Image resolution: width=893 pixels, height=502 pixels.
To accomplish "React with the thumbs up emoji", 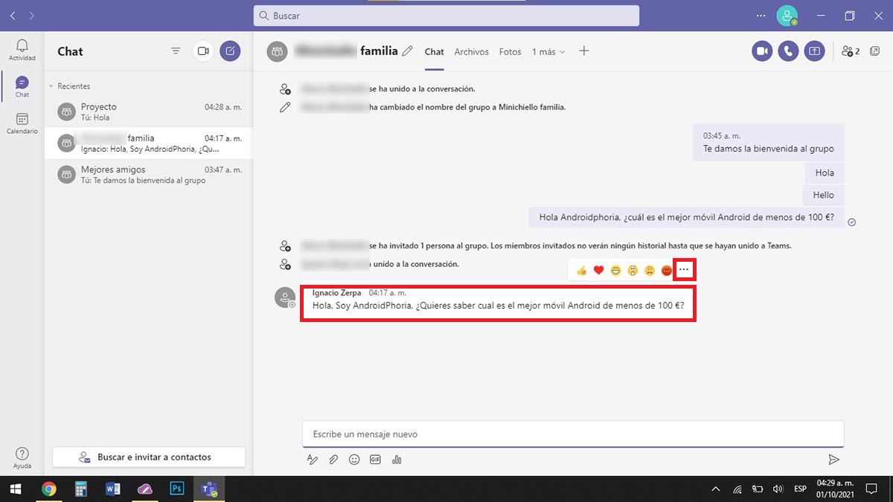I will (581, 270).
